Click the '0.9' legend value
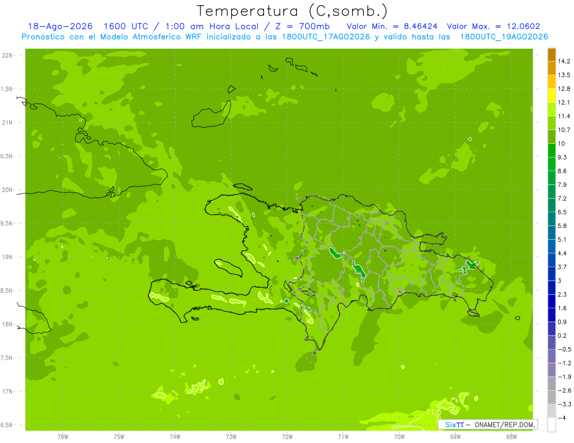This screenshot has height=443, width=574. click(563, 322)
